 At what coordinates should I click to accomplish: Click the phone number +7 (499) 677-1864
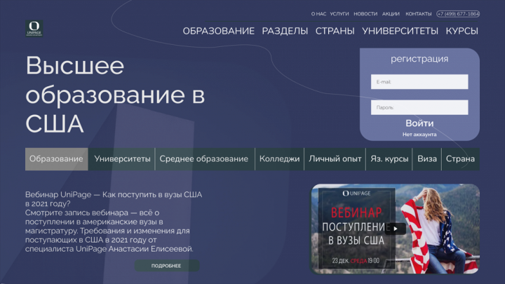tap(458, 14)
